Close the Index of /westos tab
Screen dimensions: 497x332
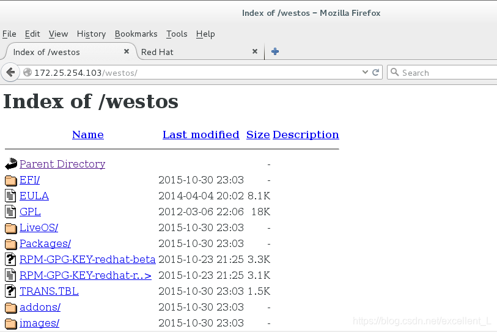coord(127,51)
